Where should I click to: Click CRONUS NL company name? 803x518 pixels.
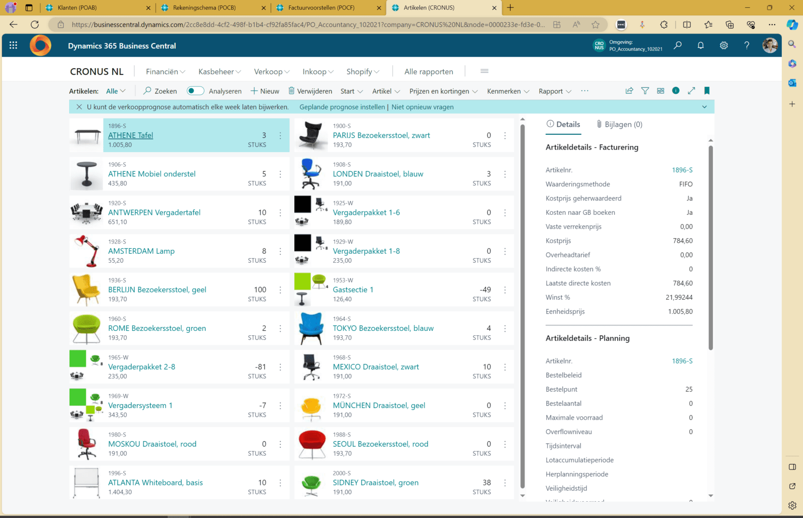tap(96, 71)
